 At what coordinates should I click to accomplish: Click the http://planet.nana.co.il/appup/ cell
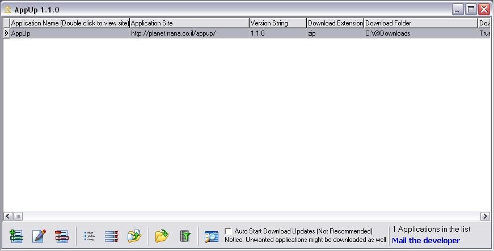click(189, 33)
